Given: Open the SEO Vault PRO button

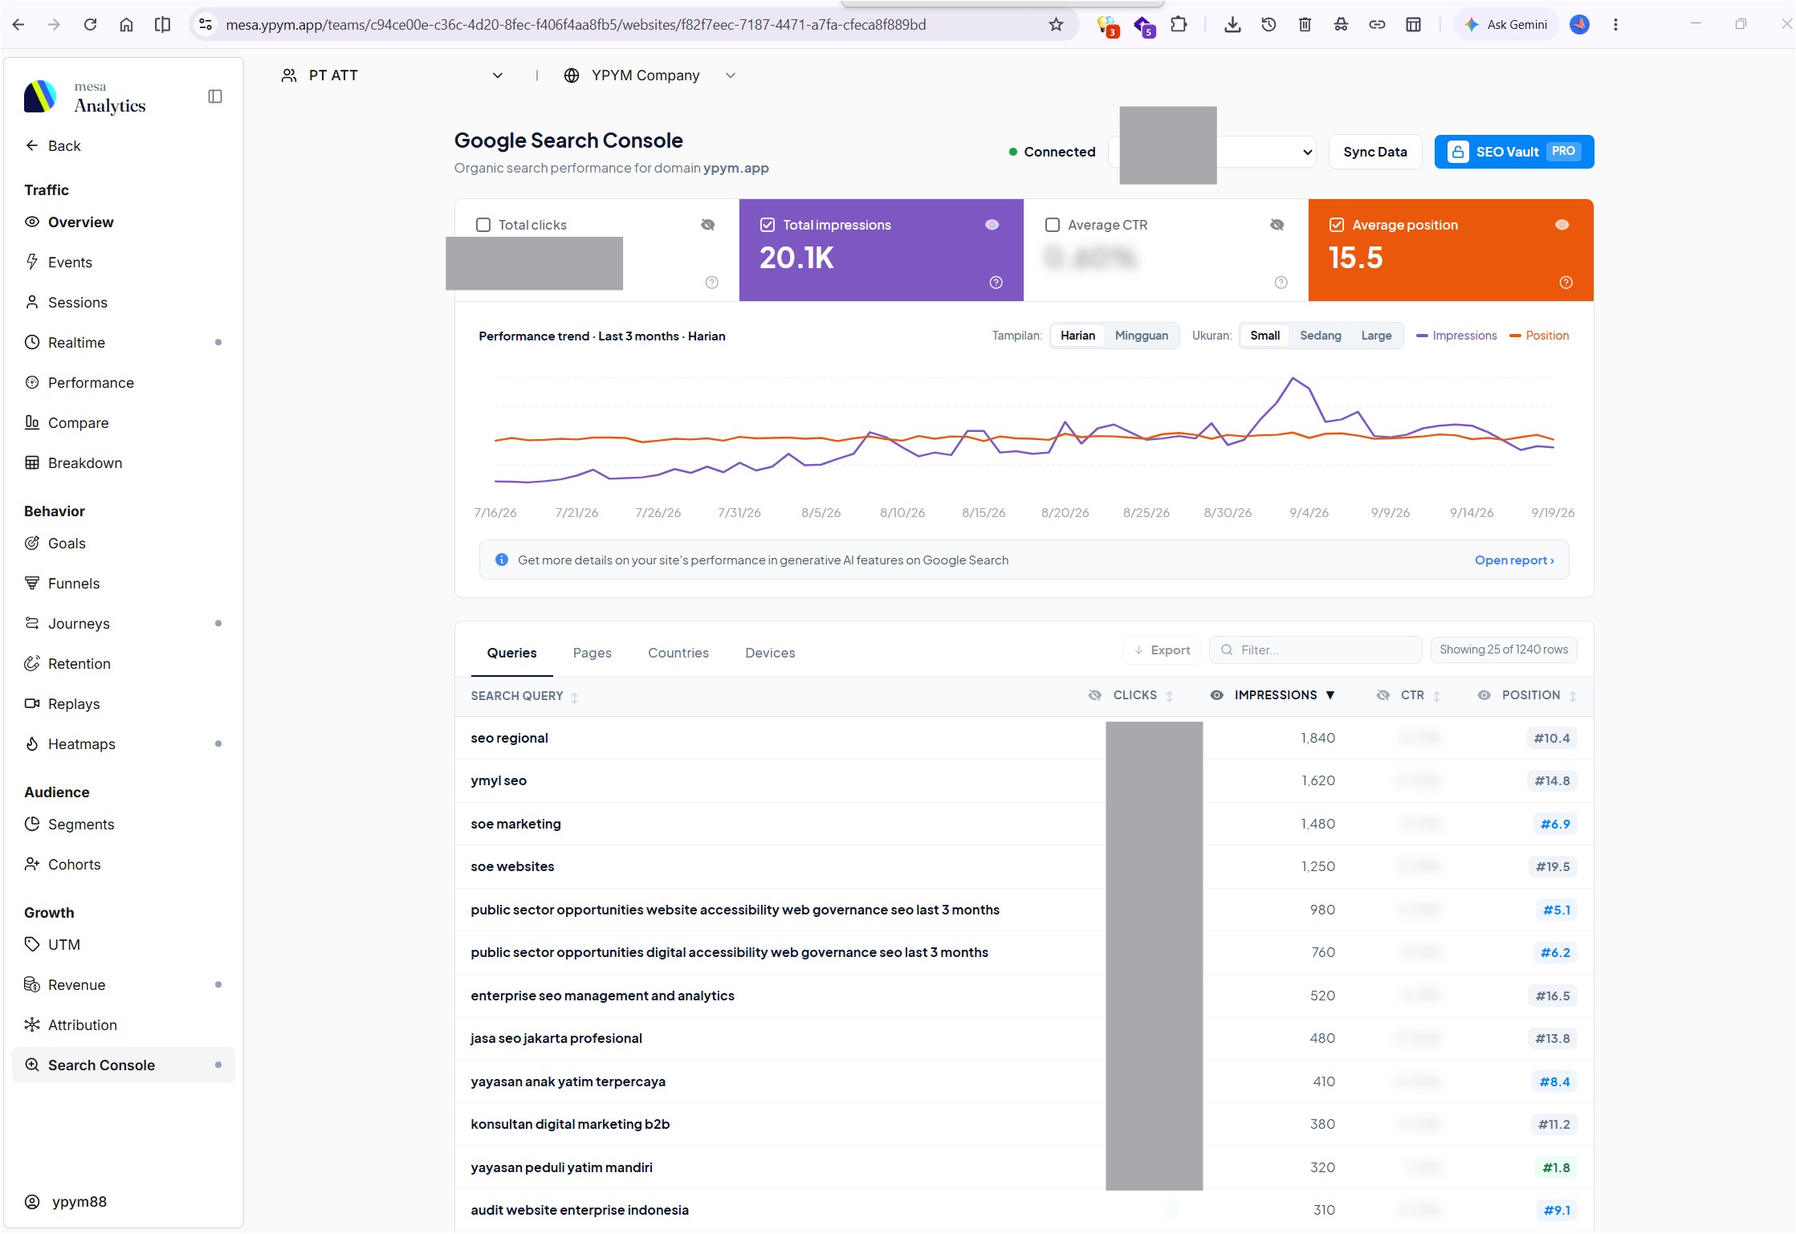Looking at the screenshot, I should (1513, 152).
